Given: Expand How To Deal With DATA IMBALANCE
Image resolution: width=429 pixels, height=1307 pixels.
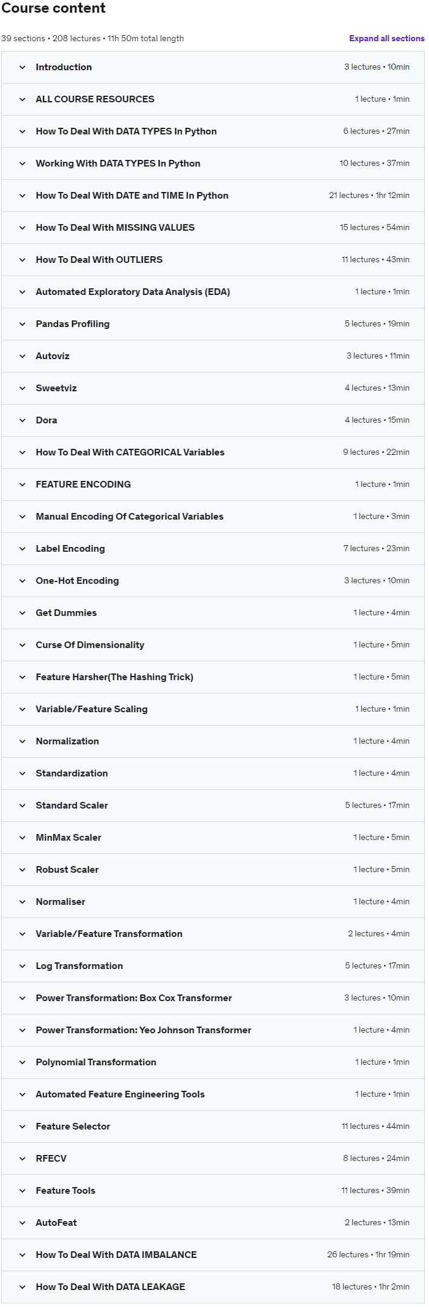Looking at the screenshot, I should point(116,1255).
